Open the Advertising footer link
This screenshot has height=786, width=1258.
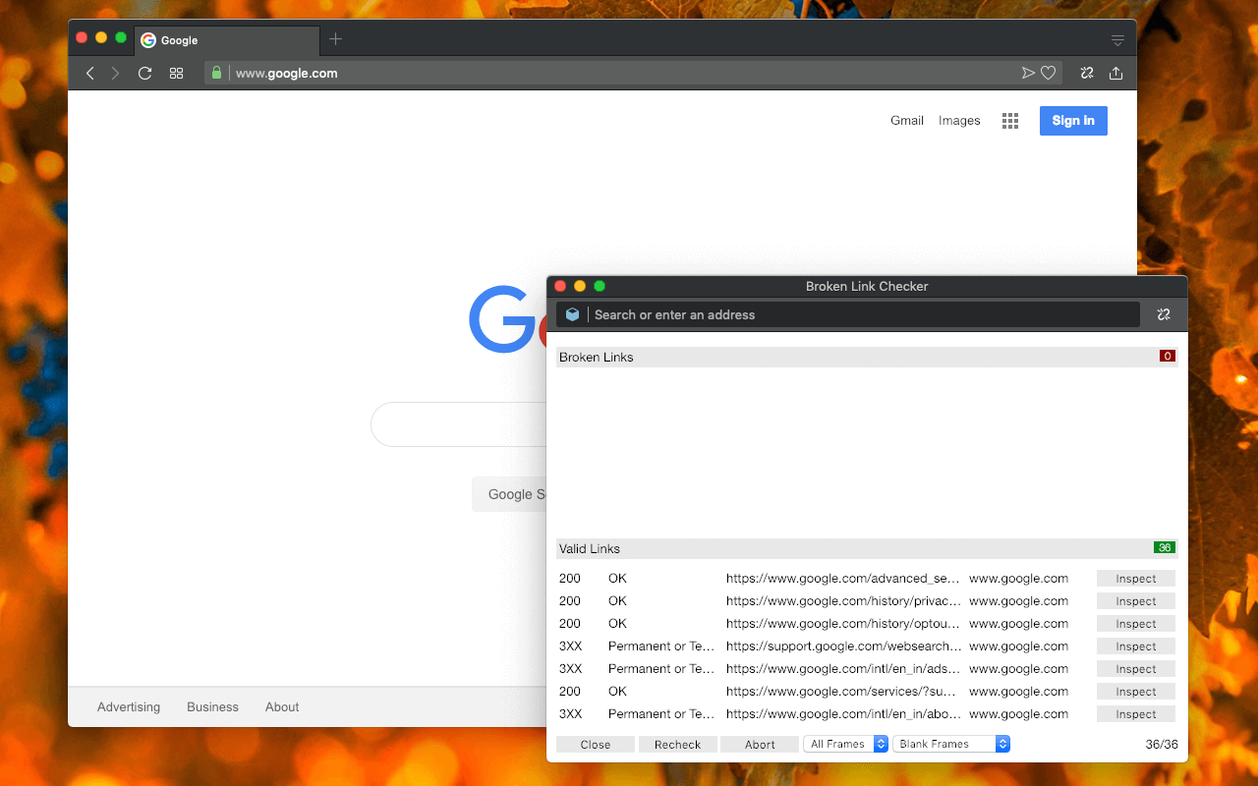point(129,706)
